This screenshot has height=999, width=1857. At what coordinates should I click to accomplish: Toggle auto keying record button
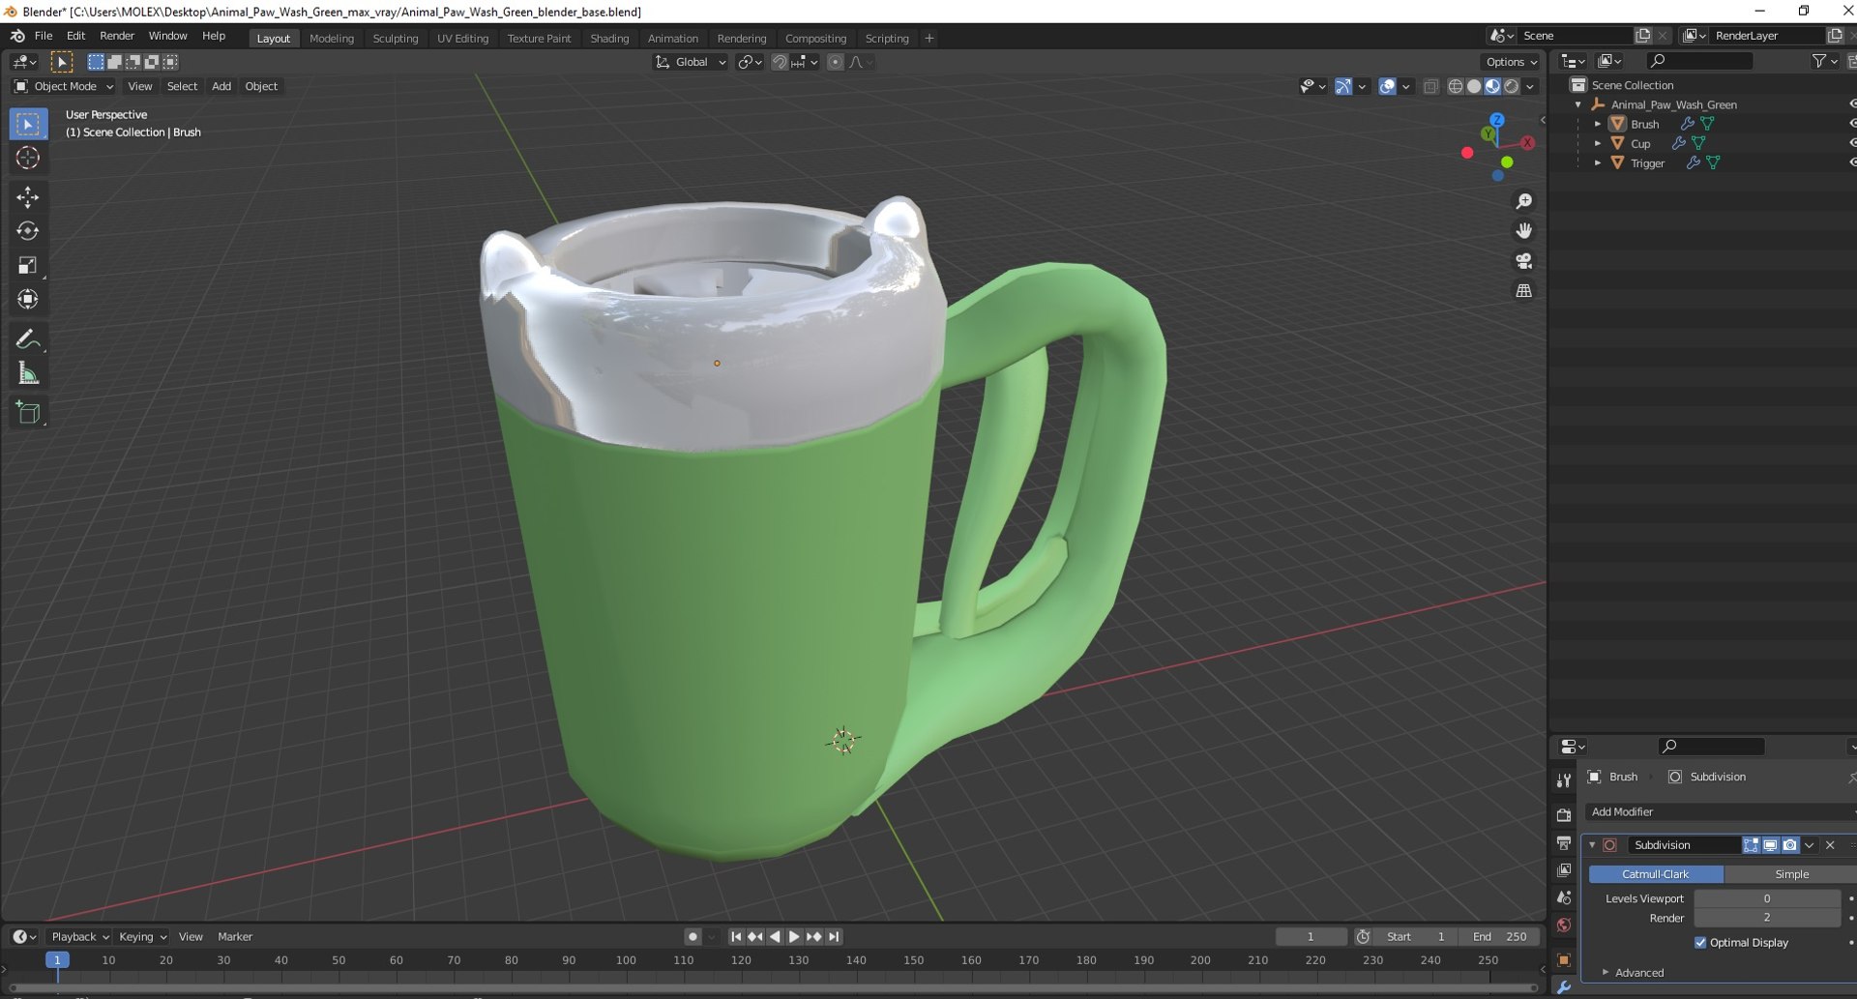[693, 936]
